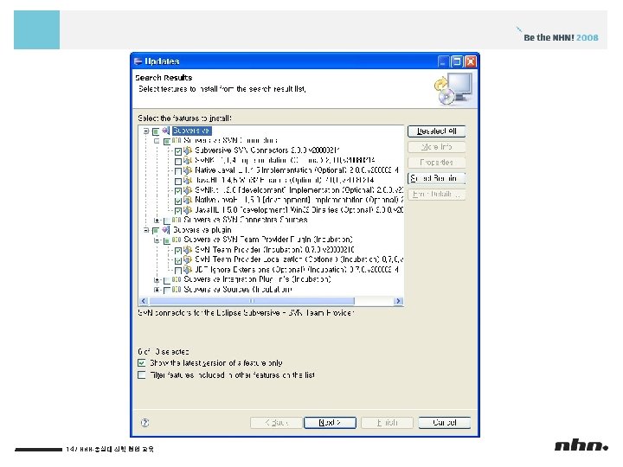623x467 pixels.
Task: Click the greyed-out More Info button
Action: 436,147
